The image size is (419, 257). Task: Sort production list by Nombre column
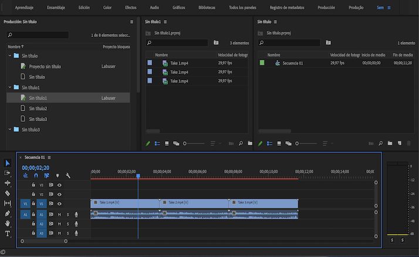[x=15, y=46]
